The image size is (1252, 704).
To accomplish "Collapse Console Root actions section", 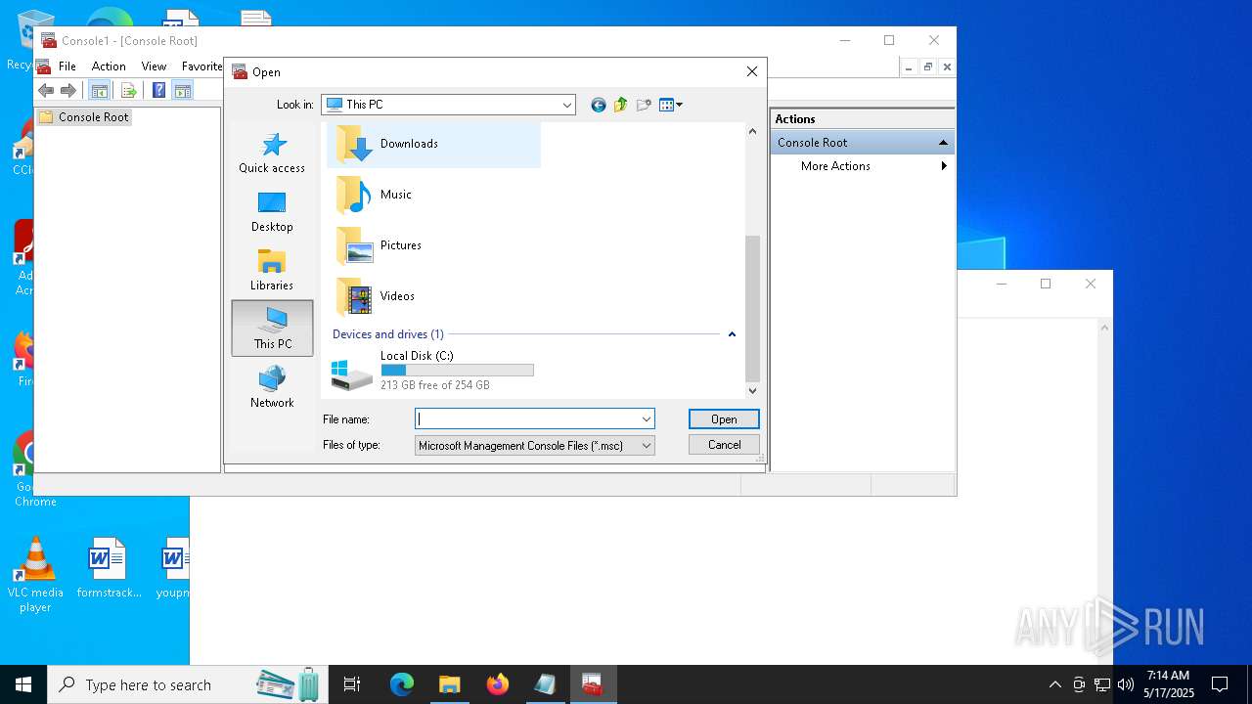I will (943, 143).
